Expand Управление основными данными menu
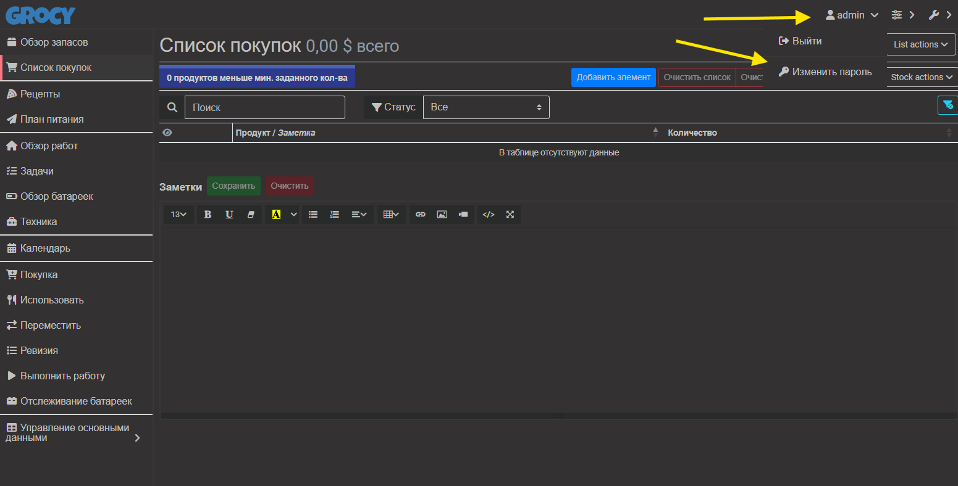The height and width of the screenshot is (486, 958). [x=76, y=432]
